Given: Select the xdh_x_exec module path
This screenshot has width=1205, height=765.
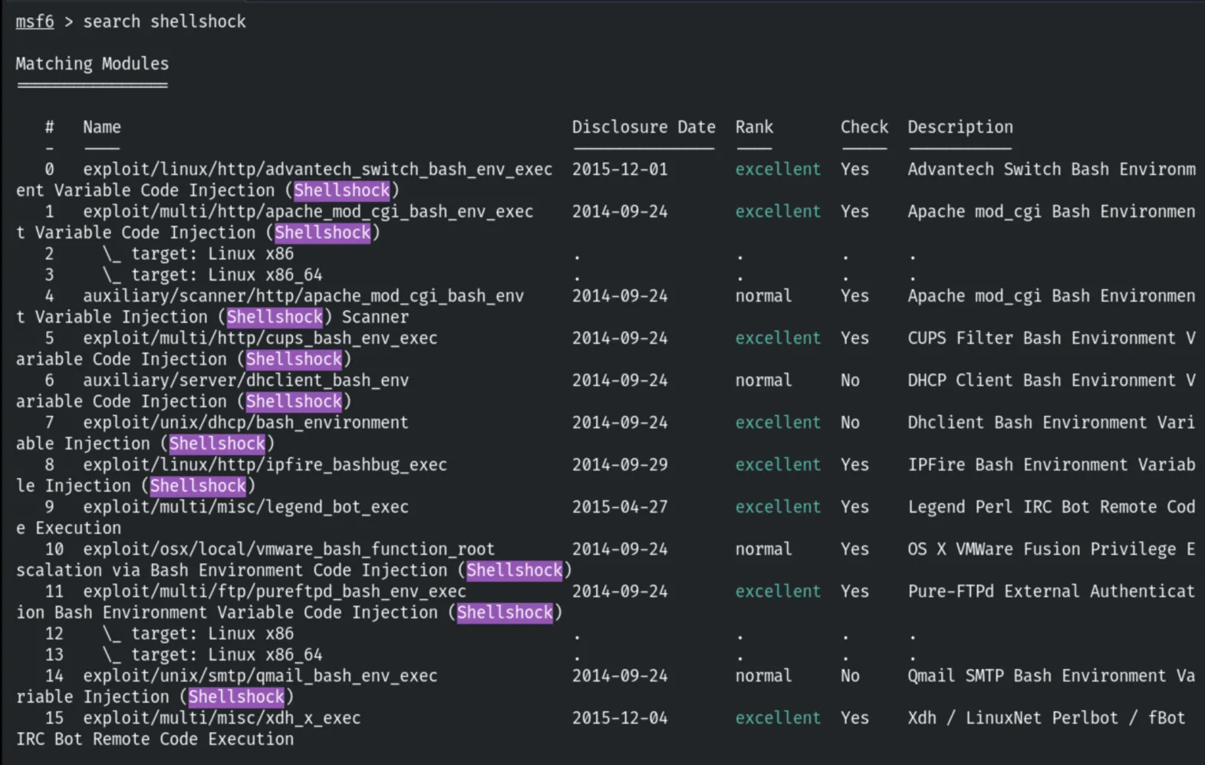Looking at the screenshot, I should pos(222,718).
